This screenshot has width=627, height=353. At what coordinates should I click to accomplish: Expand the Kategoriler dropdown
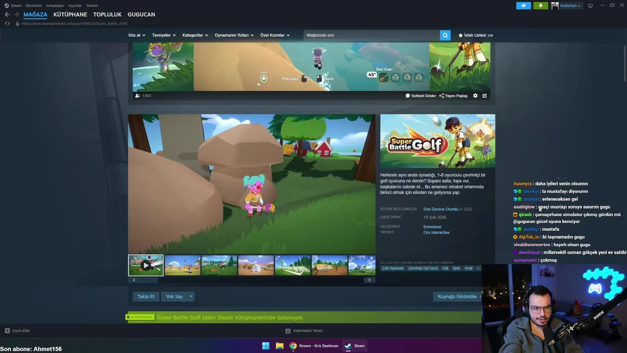pyautogui.click(x=195, y=35)
